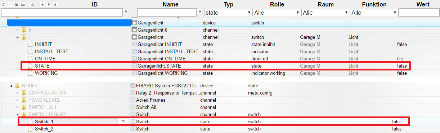
Task: Select the Switch_1 tree item
Action: [x=44, y=121]
